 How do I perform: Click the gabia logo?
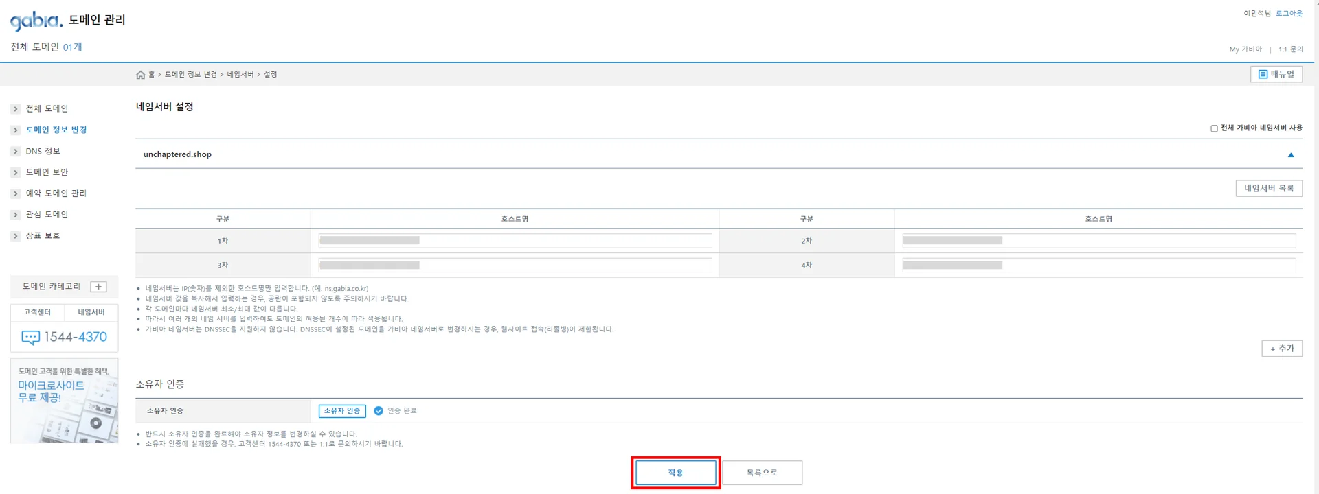coord(36,21)
